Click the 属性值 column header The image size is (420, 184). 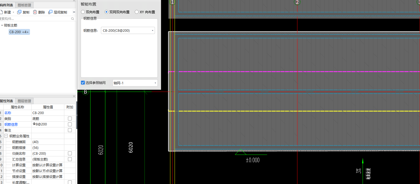coord(48,107)
